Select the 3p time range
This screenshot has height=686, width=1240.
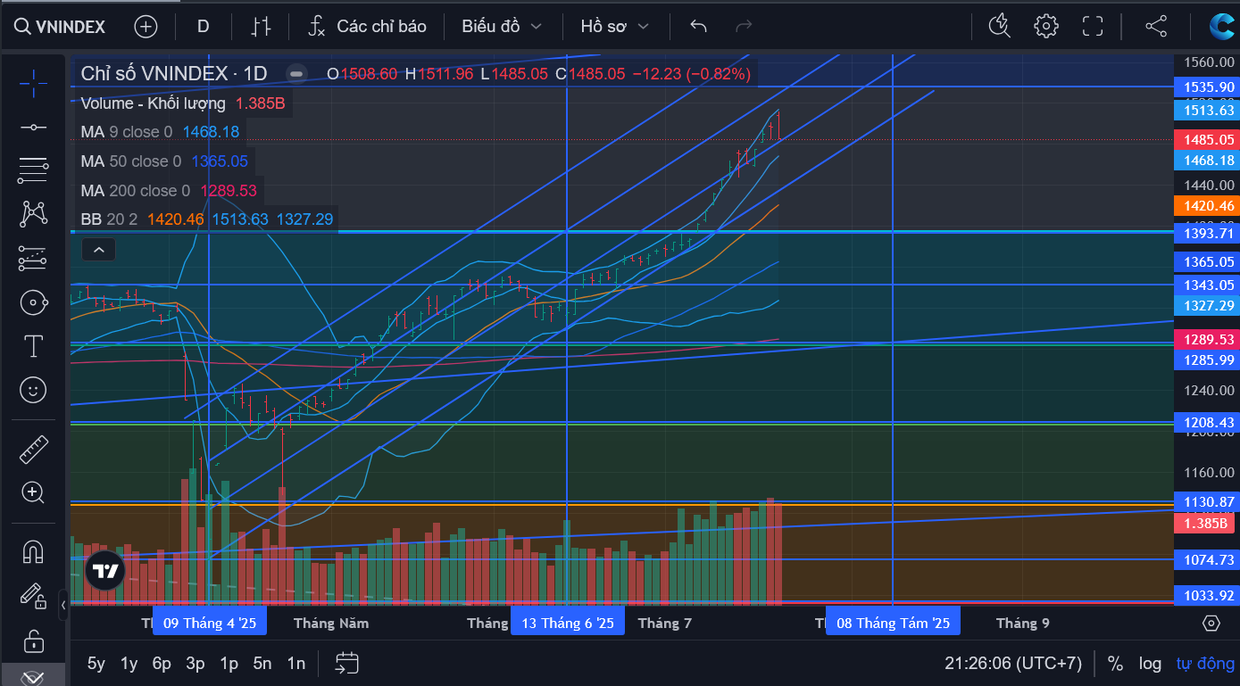196,664
